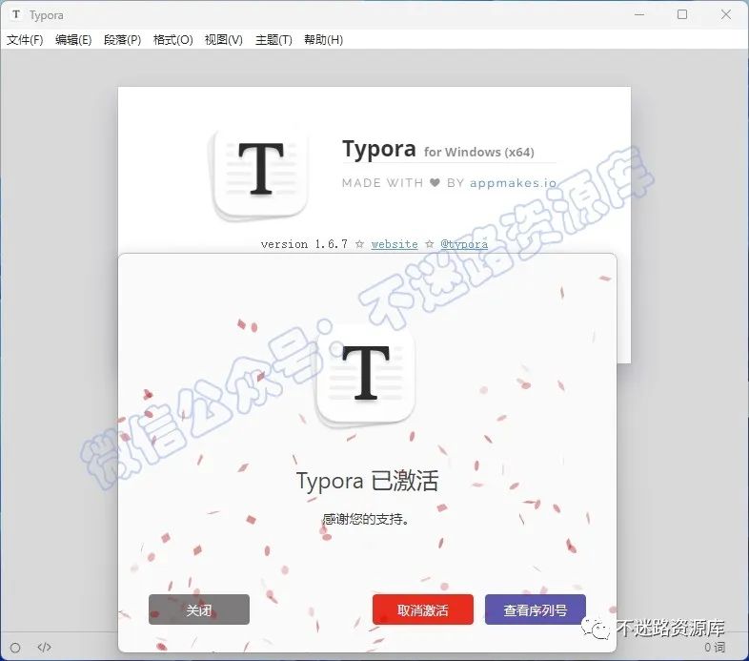The image size is (749, 661).
Task: Open the @typora link
Action: click(x=464, y=244)
